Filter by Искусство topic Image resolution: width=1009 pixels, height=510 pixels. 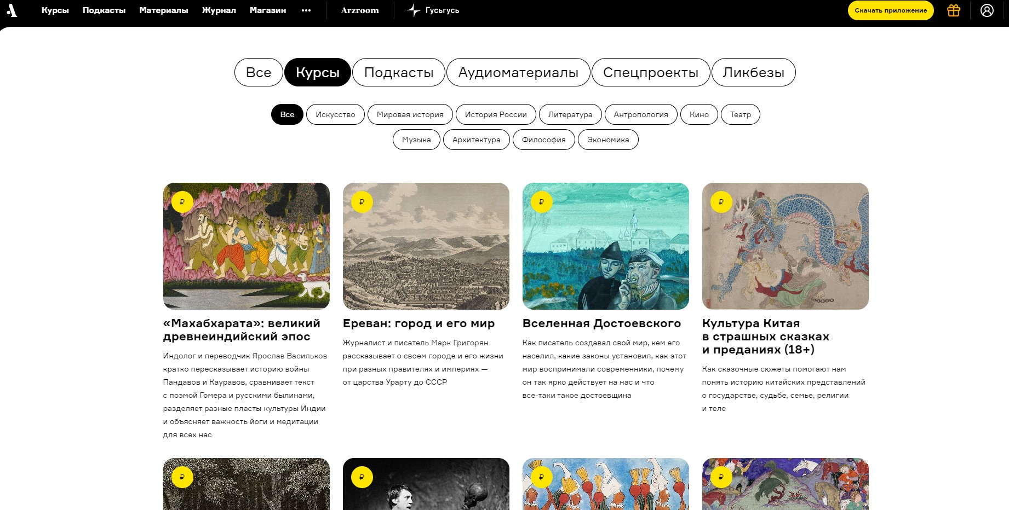pyautogui.click(x=335, y=114)
